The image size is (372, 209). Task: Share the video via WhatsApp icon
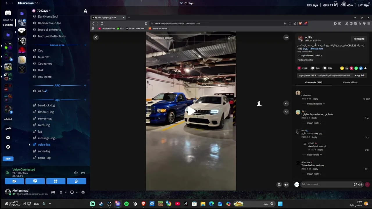click(x=356, y=68)
